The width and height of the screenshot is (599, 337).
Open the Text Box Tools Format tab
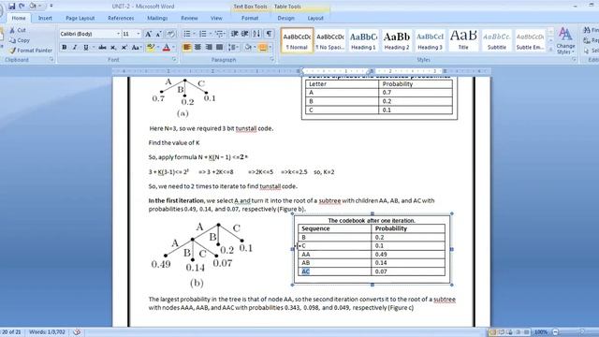250,18
